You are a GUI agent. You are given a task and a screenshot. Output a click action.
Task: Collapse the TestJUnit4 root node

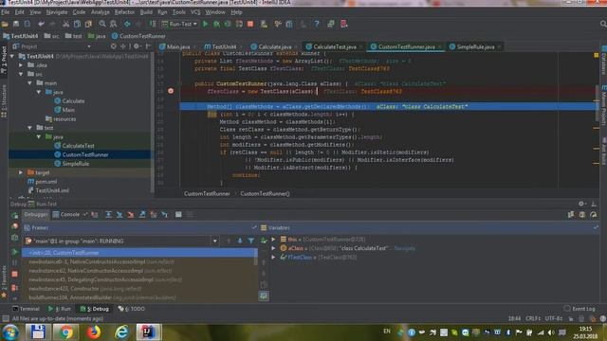click(12, 57)
